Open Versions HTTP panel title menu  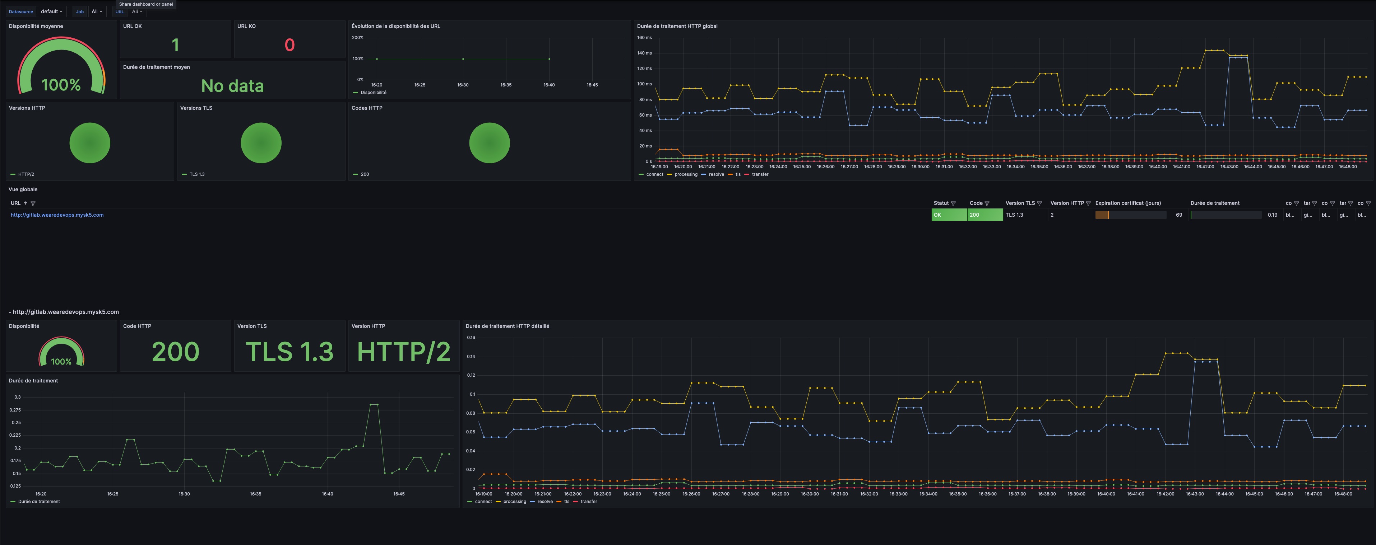[27, 108]
